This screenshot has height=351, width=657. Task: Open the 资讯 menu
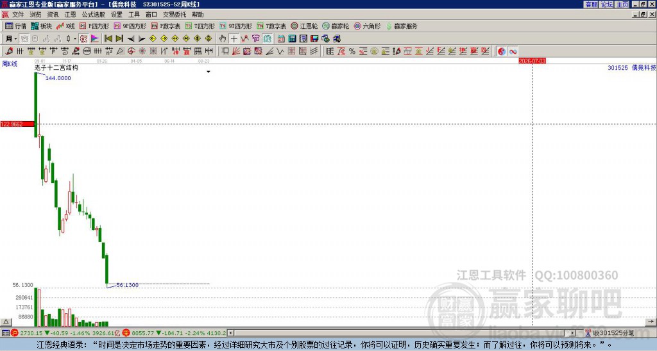tap(53, 15)
